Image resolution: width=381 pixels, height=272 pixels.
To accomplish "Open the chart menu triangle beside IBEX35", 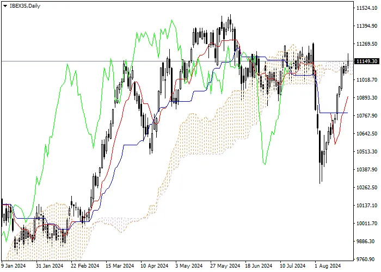I will 5,6.
